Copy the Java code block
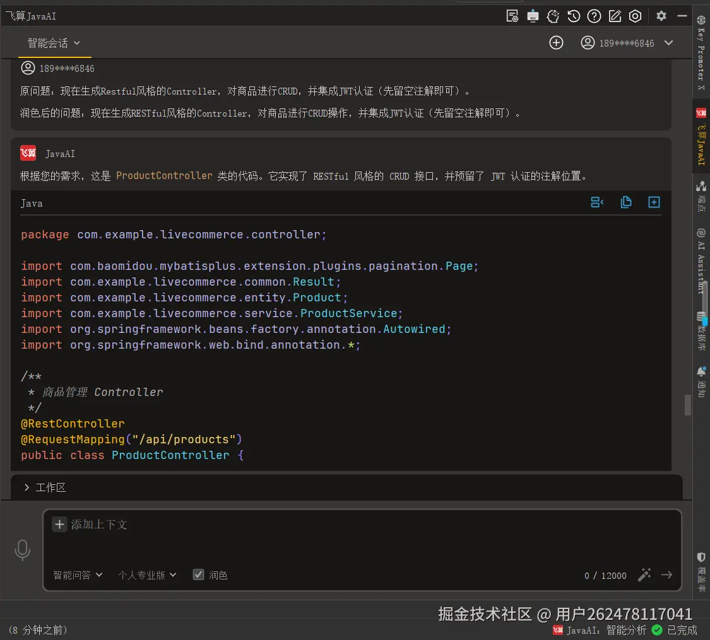710x640 pixels. (x=625, y=202)
